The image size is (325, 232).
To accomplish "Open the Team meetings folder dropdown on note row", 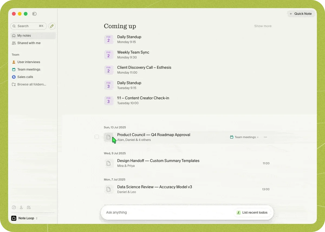I will point(244,137).
